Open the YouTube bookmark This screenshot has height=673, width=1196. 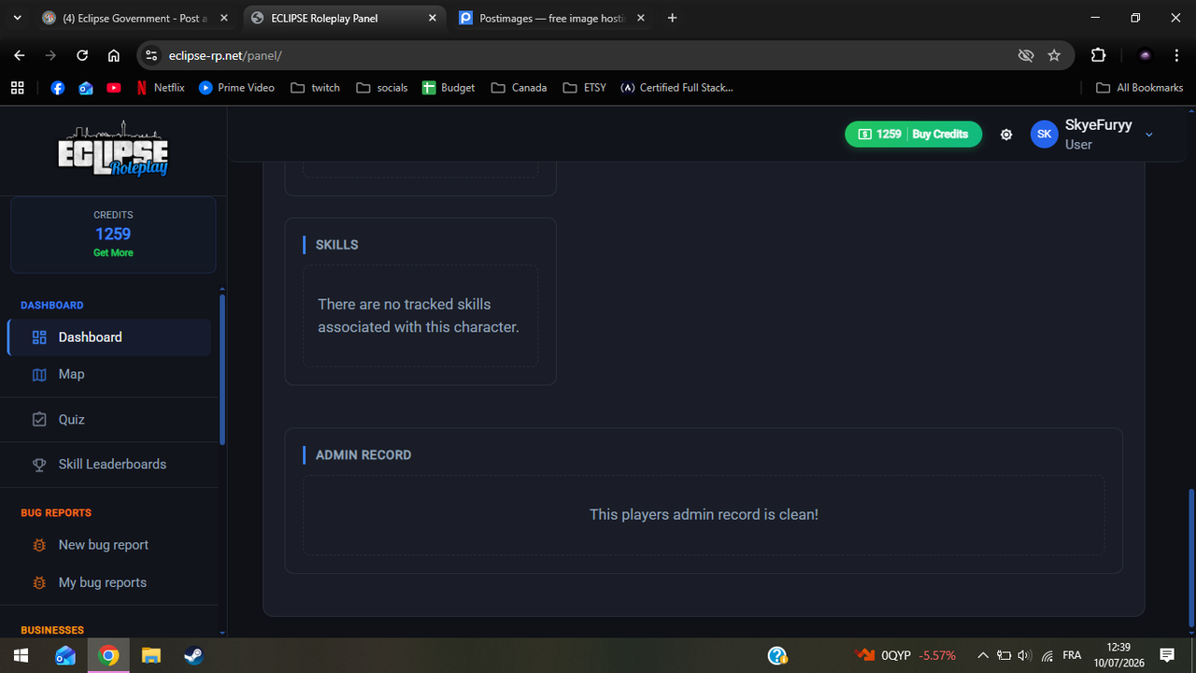114,88
